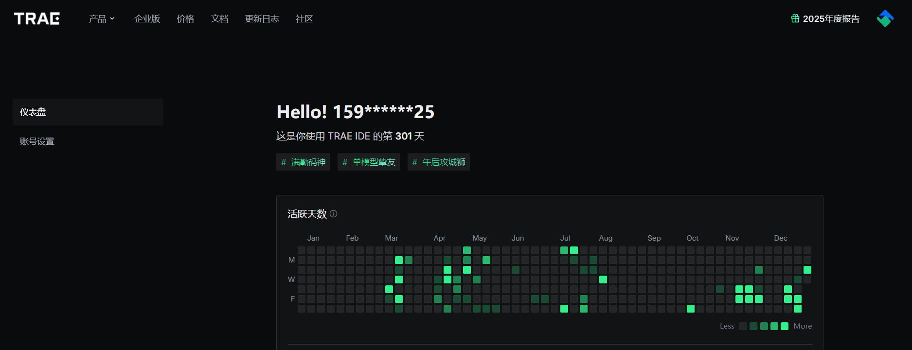
Task: Click the Oct month label
Action: tap(692, 238)
